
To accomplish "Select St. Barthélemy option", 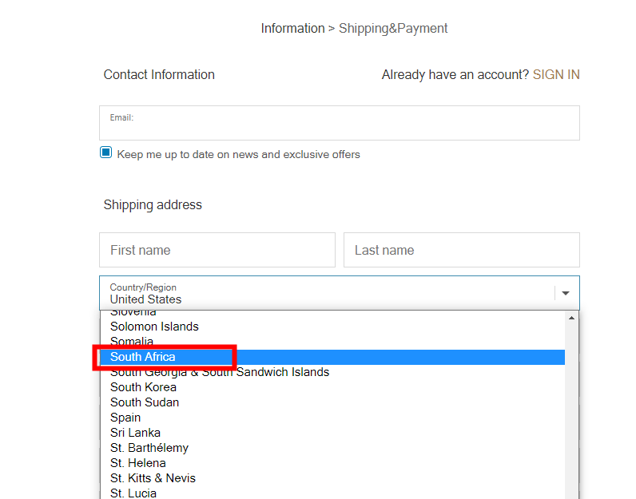I will [x=149, y=448].
